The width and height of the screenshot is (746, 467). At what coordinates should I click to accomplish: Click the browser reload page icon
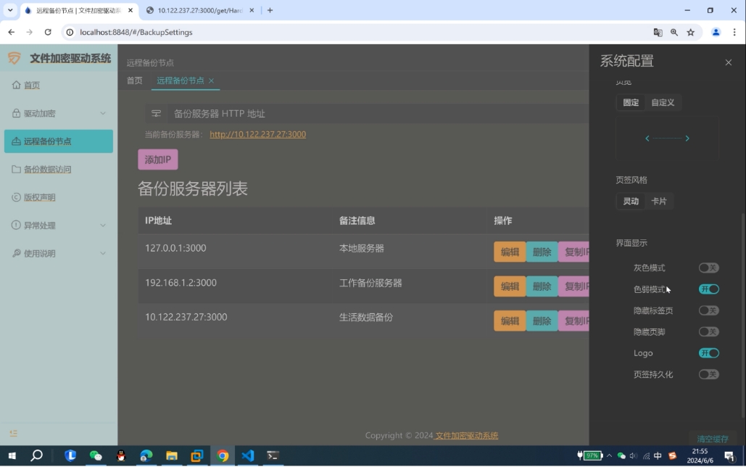pos(48,32)
